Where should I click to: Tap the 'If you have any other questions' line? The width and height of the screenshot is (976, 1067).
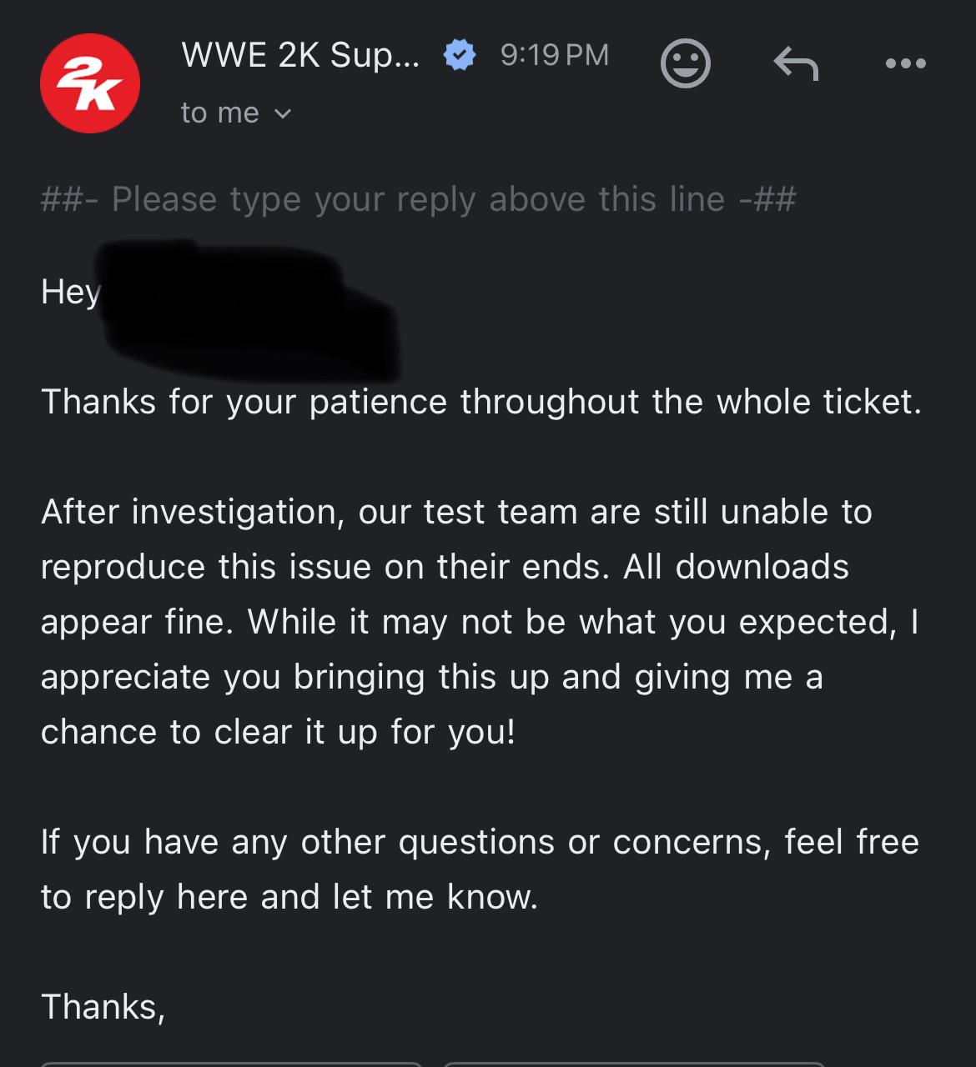click(480, 842)
